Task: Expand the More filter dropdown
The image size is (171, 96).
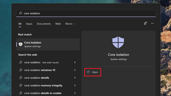Action: [x=70, y=24]
